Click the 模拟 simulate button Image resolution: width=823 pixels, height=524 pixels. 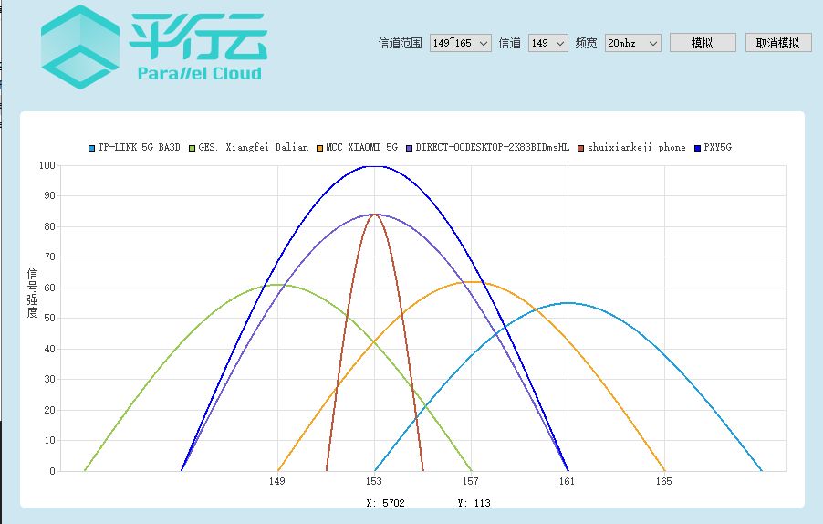click(x=703, y=43)
